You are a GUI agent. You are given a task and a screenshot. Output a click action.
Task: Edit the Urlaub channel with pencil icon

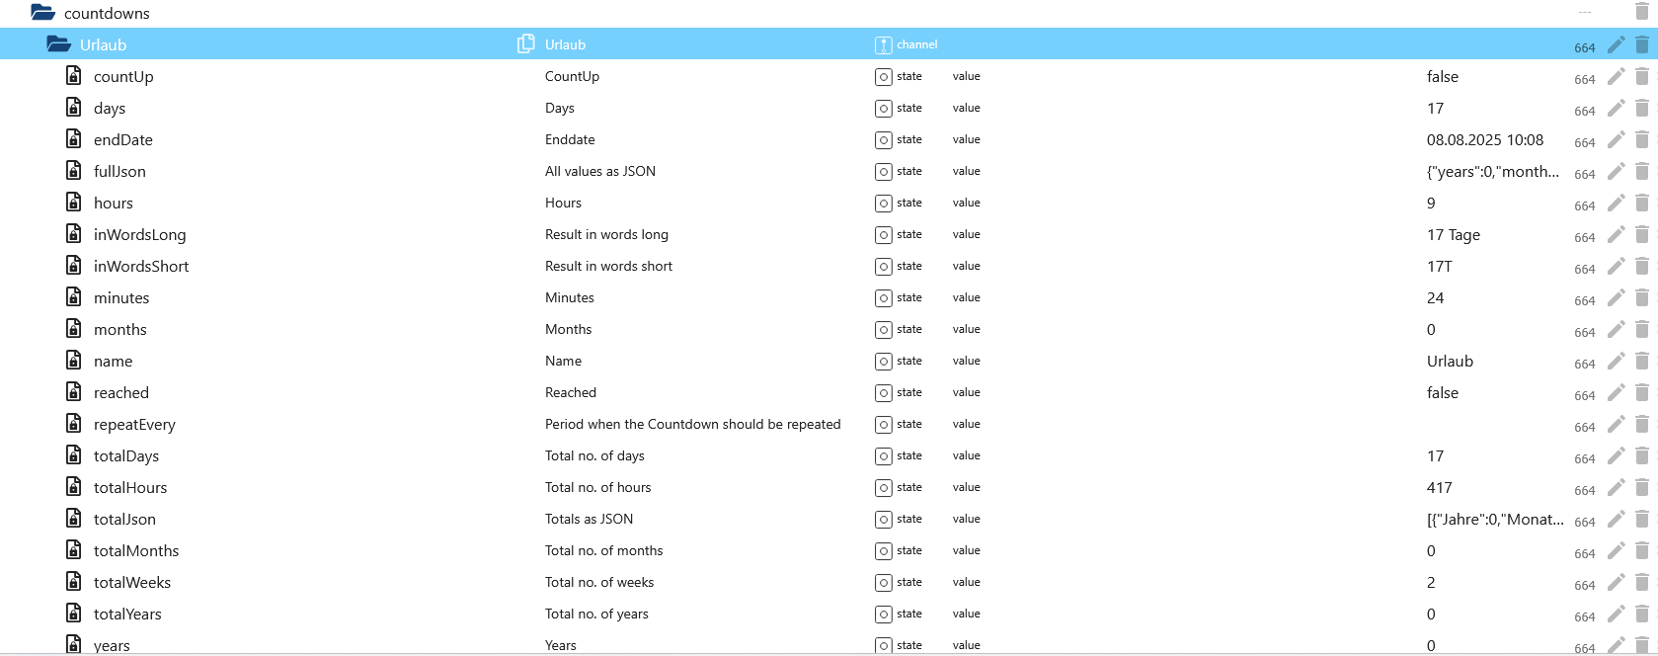tap(1616, 44)
